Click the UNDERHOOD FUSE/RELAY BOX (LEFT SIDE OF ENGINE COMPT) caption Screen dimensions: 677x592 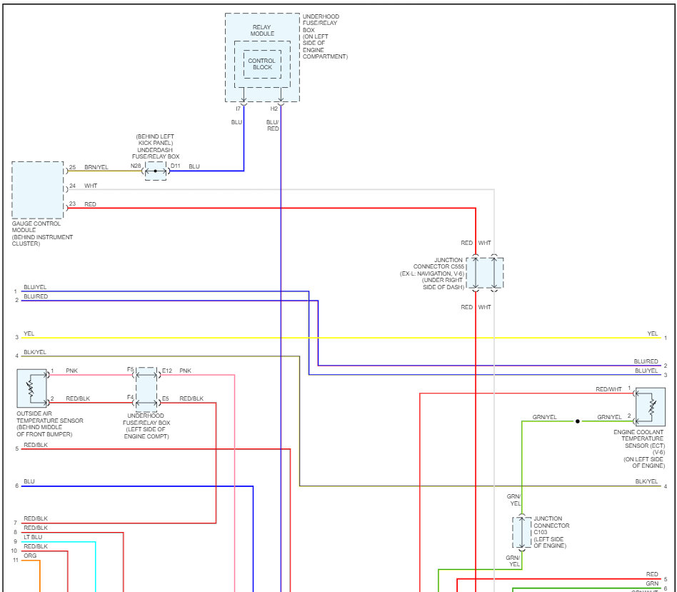pos(146,426)
